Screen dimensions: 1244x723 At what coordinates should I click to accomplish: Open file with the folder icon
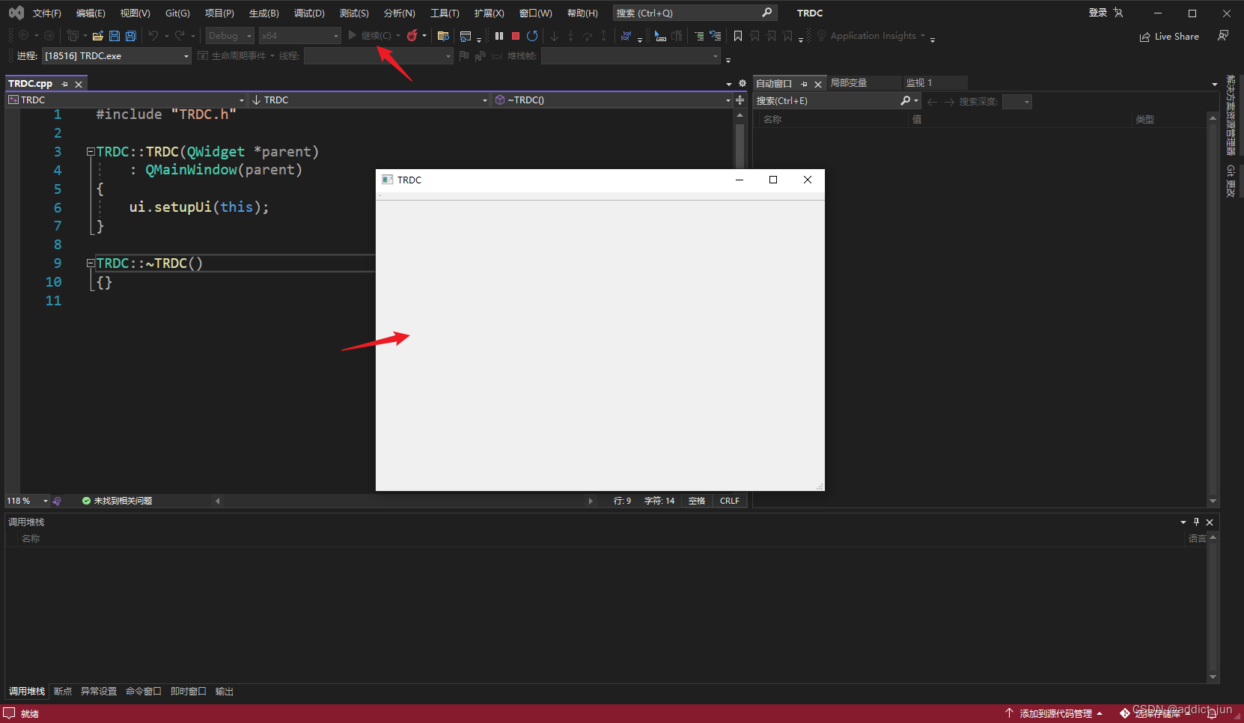[x=97, y=36]
